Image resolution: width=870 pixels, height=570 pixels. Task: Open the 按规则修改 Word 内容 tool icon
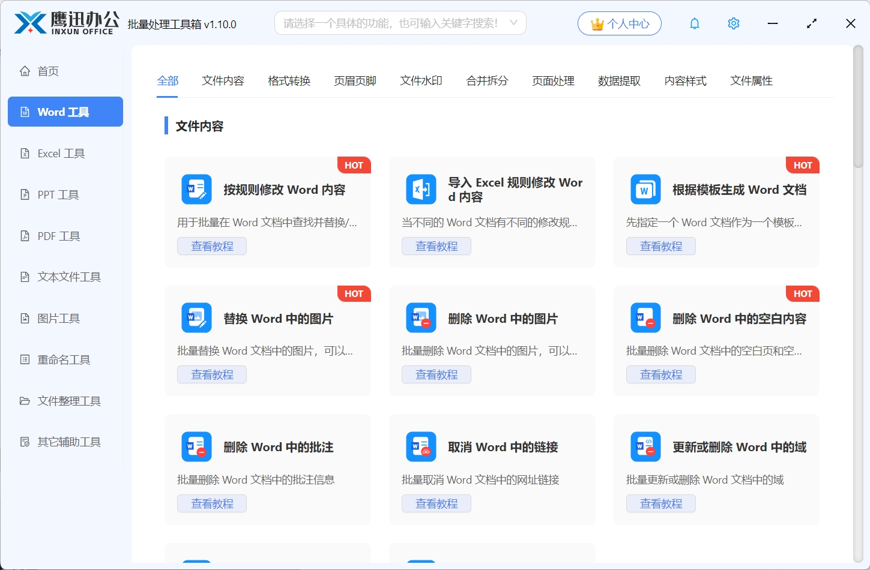pyautogui.click(x=196, y=189)
